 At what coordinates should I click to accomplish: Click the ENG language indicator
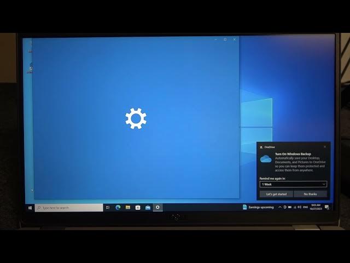pos(305,207)
